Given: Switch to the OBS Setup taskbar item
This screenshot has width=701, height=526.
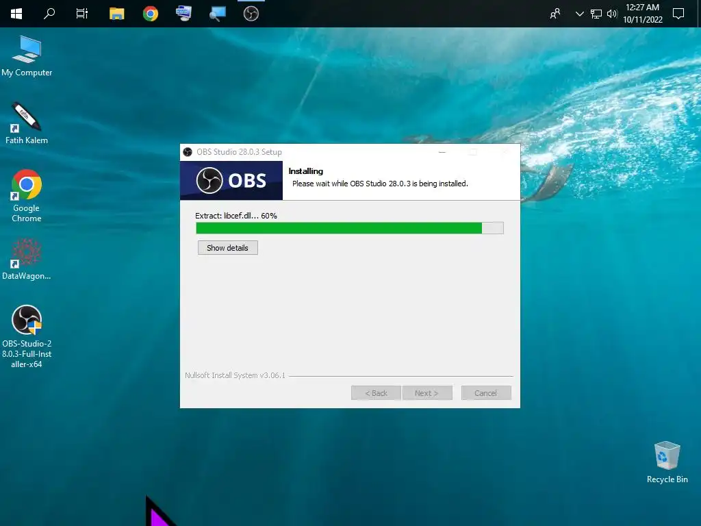Looking at the screenshot, I should (251, 14).
